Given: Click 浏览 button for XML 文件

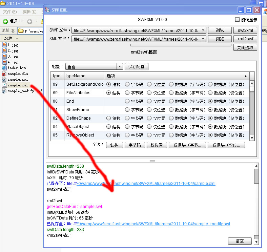Looking at the screenshot, I should tap(220, 39).
